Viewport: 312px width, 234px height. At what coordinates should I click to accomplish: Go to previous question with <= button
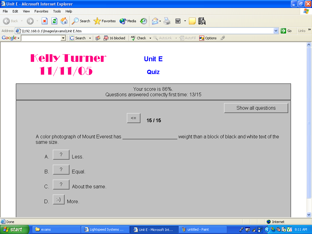point(133,118)
